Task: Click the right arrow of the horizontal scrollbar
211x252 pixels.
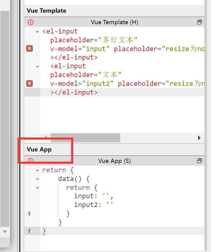Action: (x=199, y=138)
